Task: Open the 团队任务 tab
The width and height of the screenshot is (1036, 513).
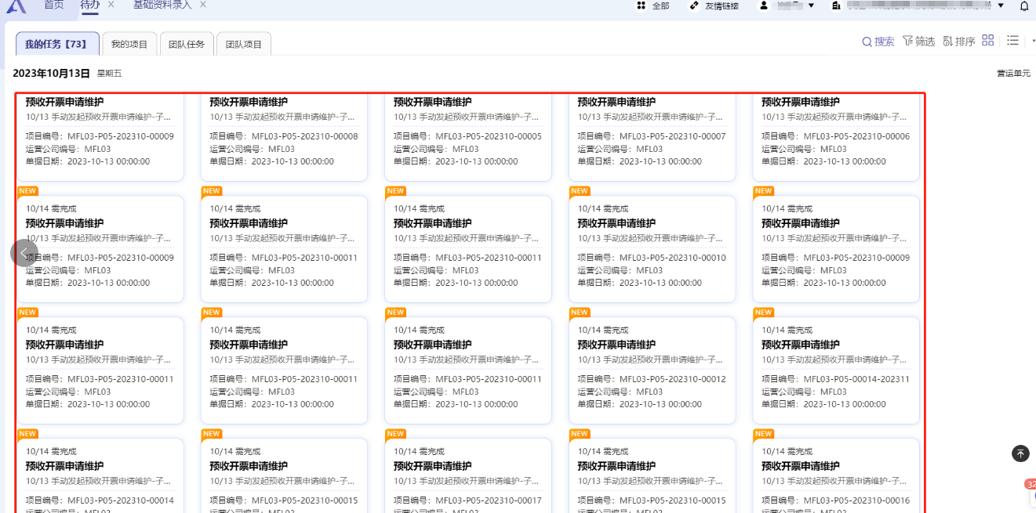Action: click(x=187, y=44)
